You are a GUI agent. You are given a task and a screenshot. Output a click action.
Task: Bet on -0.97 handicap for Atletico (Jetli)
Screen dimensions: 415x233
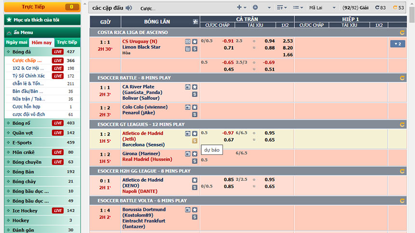[228, 133]
